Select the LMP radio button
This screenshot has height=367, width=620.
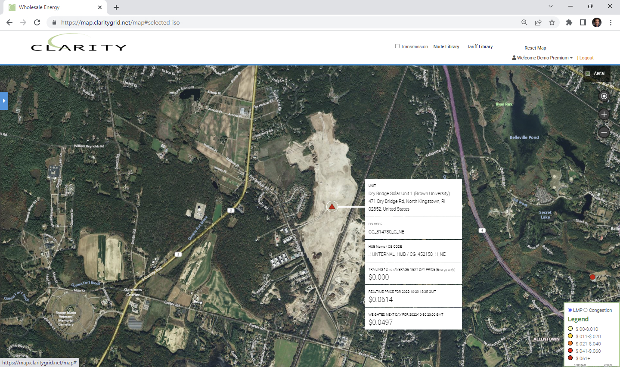[x=570, y=310]
